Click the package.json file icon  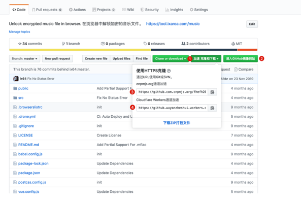click(x=15, y=173)
